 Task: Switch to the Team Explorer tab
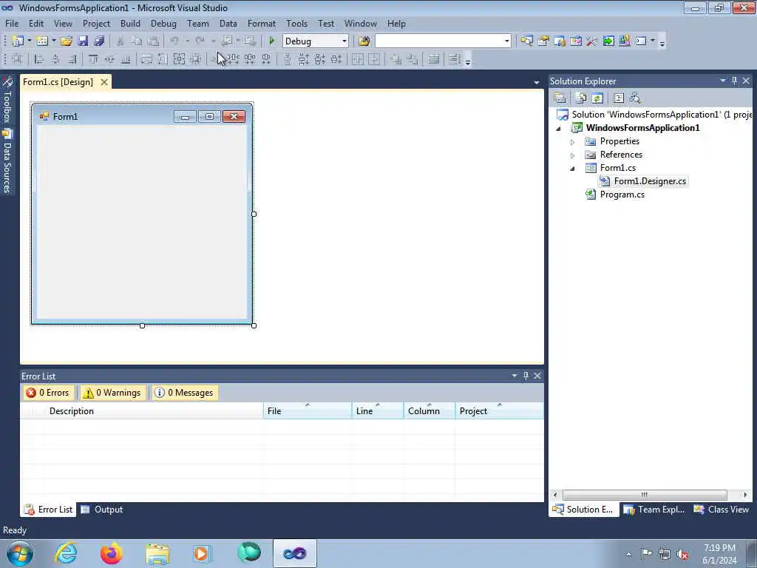pos(654,510)
